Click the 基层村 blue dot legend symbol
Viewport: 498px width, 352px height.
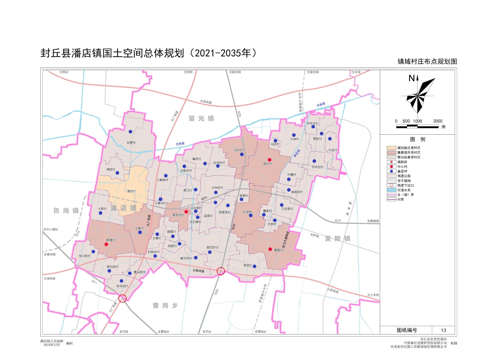point(391,171)
